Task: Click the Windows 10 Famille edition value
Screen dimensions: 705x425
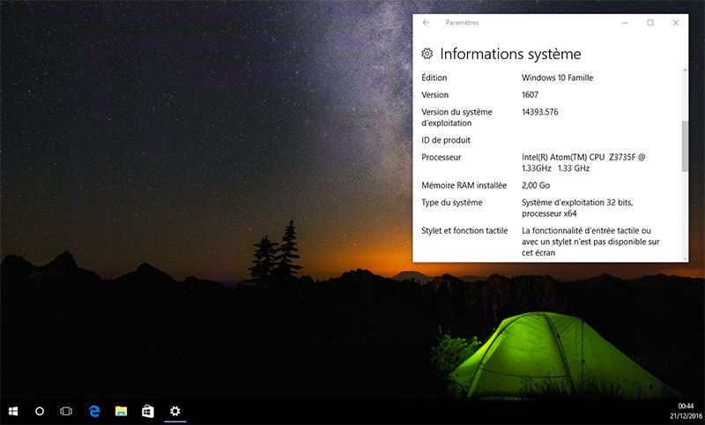Action: click(x=557, y=78)
